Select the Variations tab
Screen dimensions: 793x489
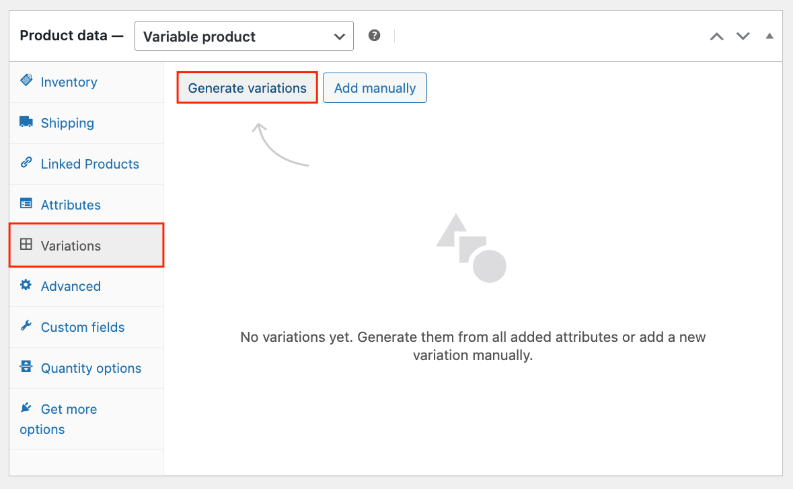point(87,246)
